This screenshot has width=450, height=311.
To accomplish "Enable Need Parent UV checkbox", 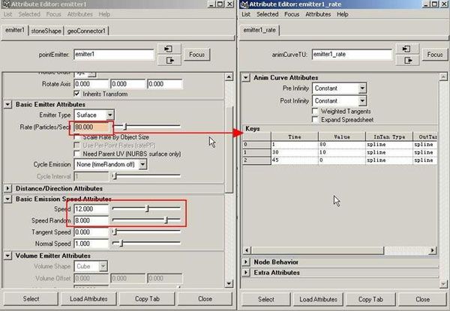I will tap(79, 154).
